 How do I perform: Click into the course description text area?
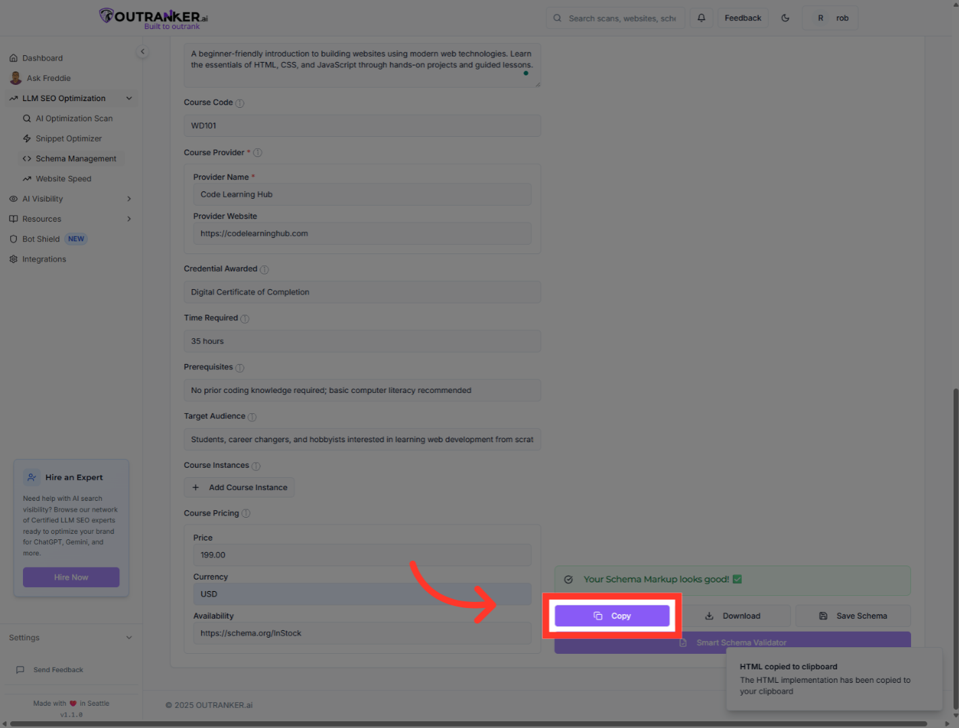(362, 65)
